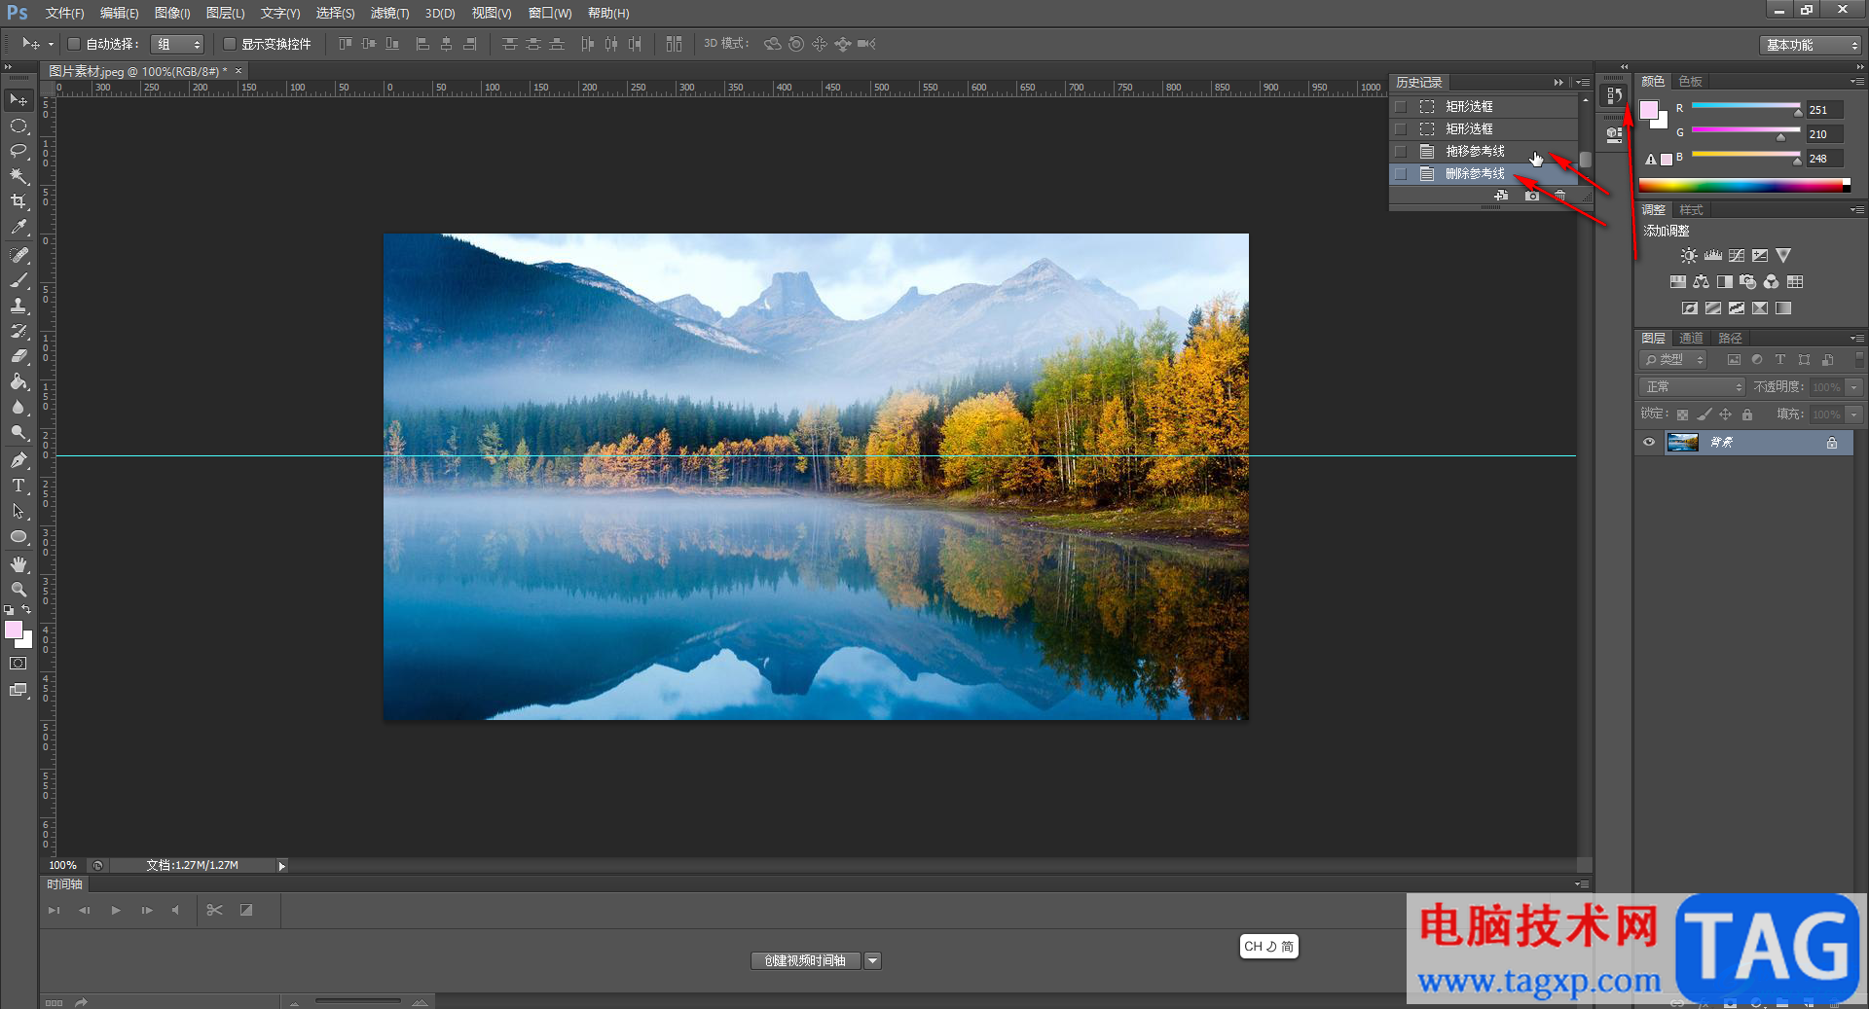1869x1009 pixels.
Task: Play the timeline
Action: point(116,911)
